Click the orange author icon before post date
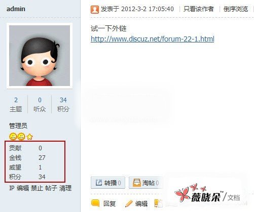Image resolution: width=254 pixels, height=212 pixels. [95, 10]
